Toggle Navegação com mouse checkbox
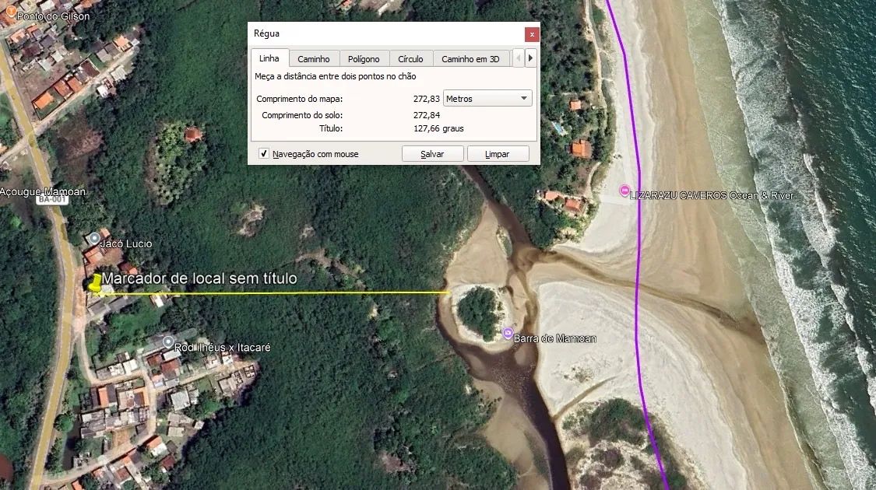The image size is (876, 490). point(264,153)
